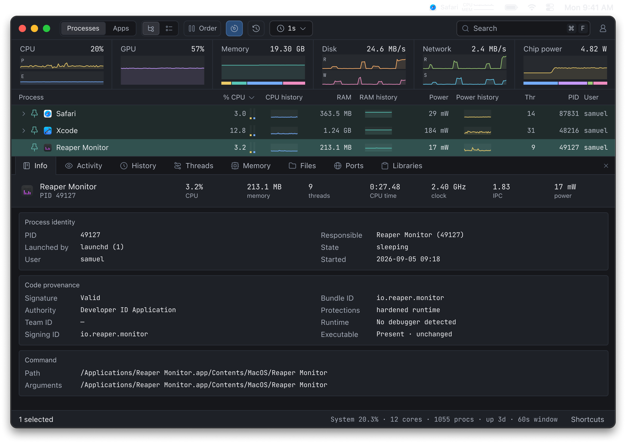The image size is (626, 444).
Task: Click the Disk throughput tile
Action: click(x=364, y=65)
